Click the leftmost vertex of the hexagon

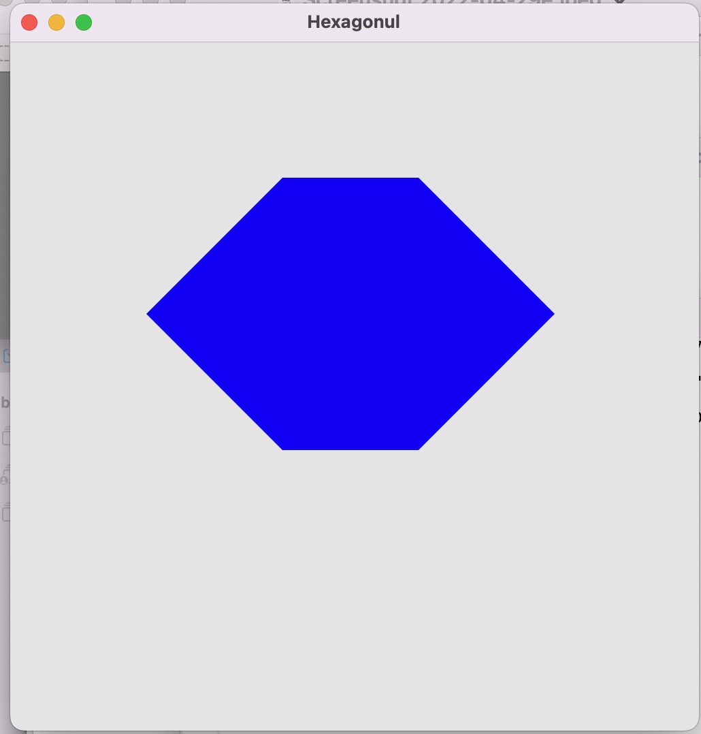click(x=150, y=314)
